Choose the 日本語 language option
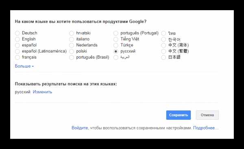The width and height of the screenshot is (244, 149). coord(163,57)
